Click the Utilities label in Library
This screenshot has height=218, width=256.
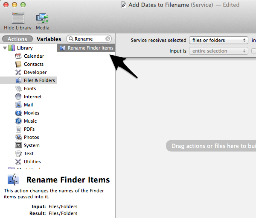click(32, 162)
